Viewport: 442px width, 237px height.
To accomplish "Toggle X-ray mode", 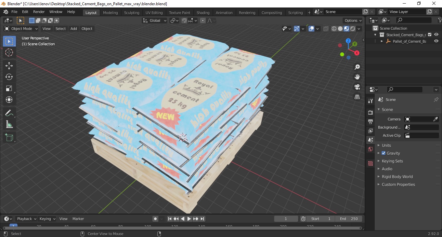I will (x=326, y=29).
